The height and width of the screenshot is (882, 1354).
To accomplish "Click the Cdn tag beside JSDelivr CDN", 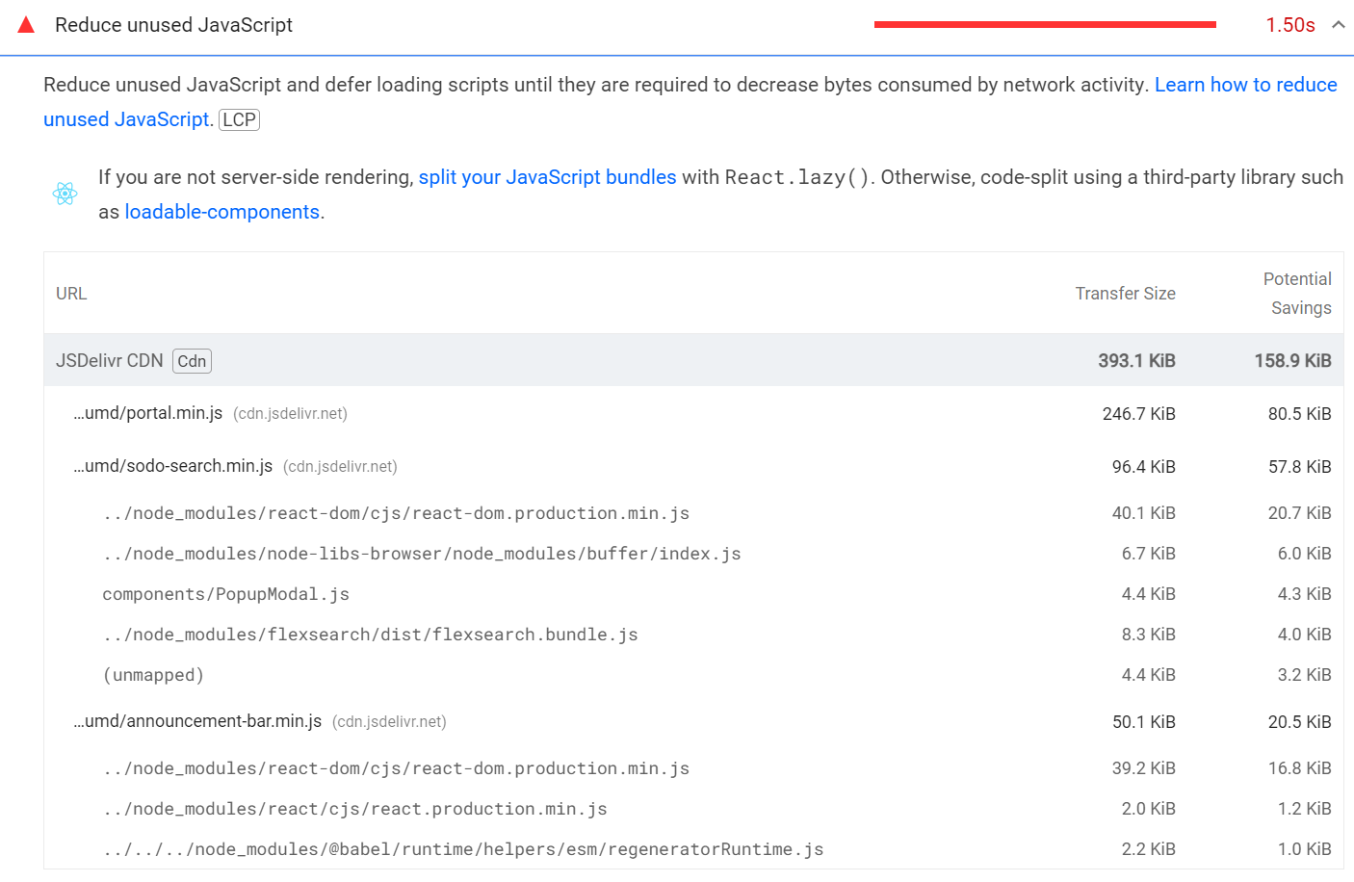I will [x=192, y=361].
